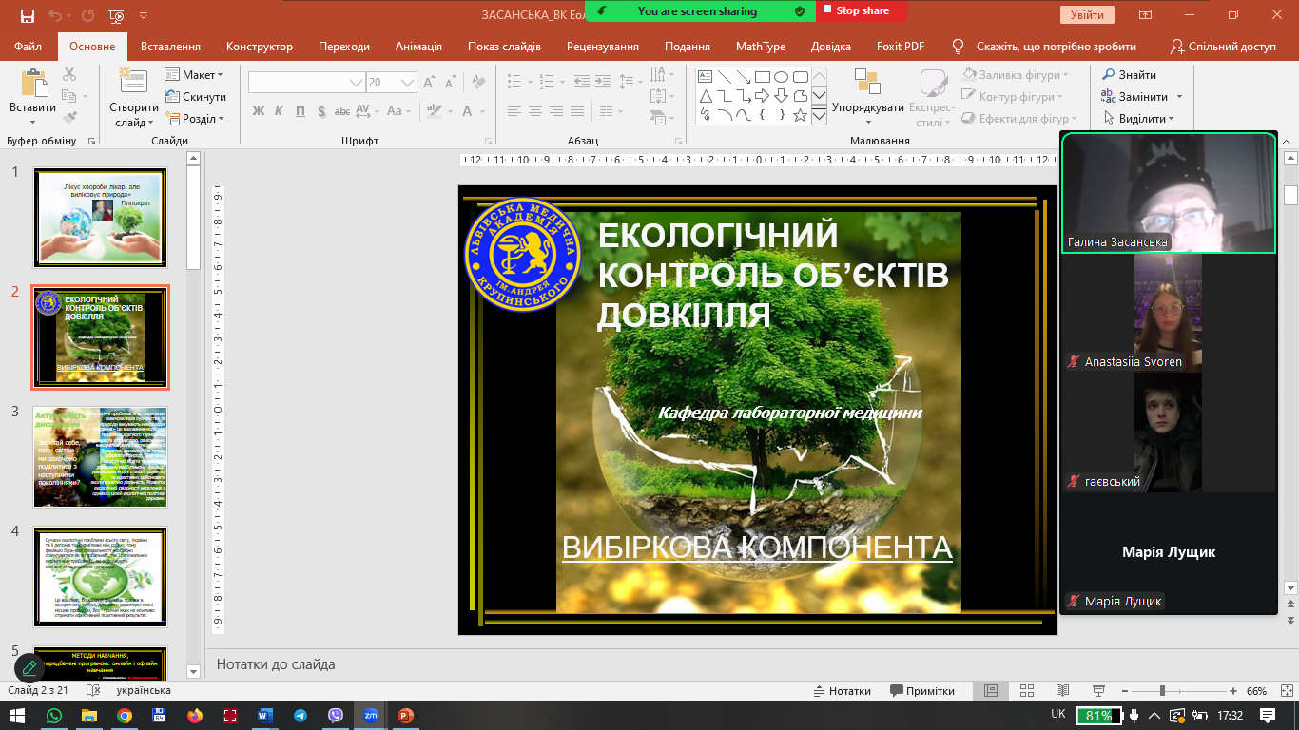Click the Paste (Вставити) clipboard icon

point(33,86)
